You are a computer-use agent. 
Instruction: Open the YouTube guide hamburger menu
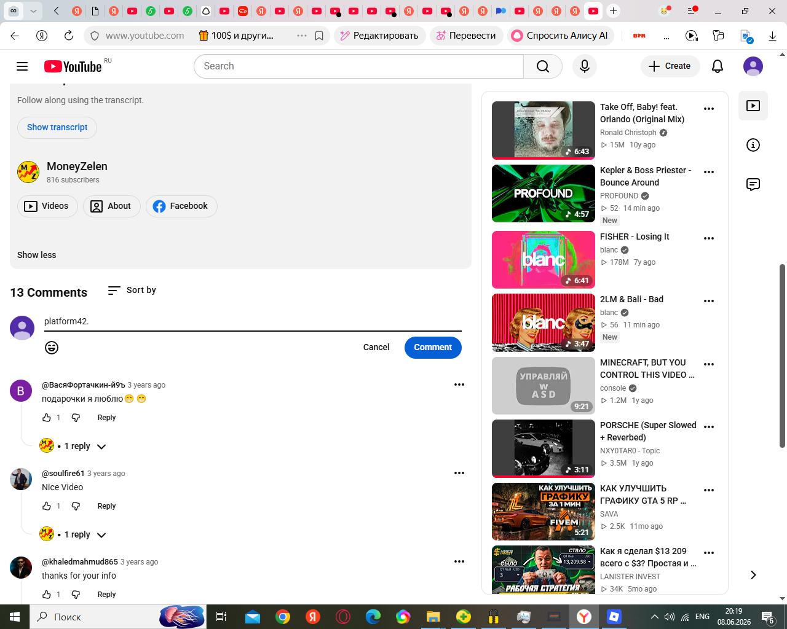[22, 66]
